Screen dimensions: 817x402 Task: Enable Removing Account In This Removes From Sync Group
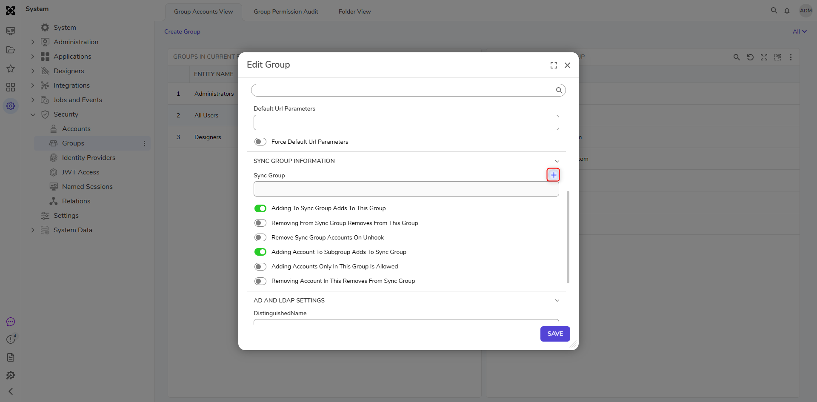pyautogui.click(x=260, y=281)
